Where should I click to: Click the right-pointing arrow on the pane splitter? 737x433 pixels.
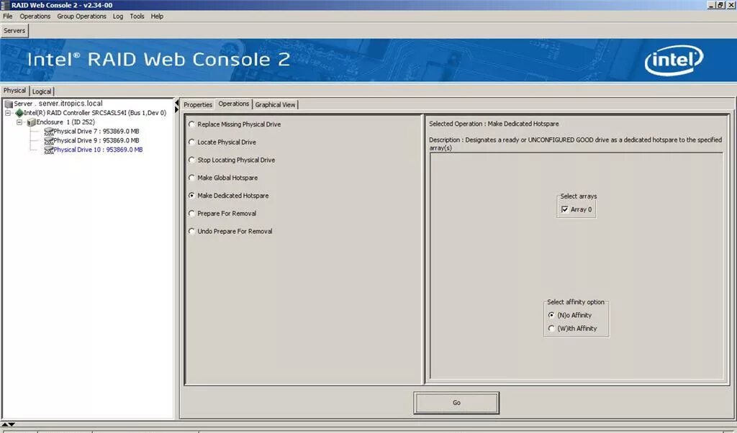pyautogui.click(x=177, y=110)
